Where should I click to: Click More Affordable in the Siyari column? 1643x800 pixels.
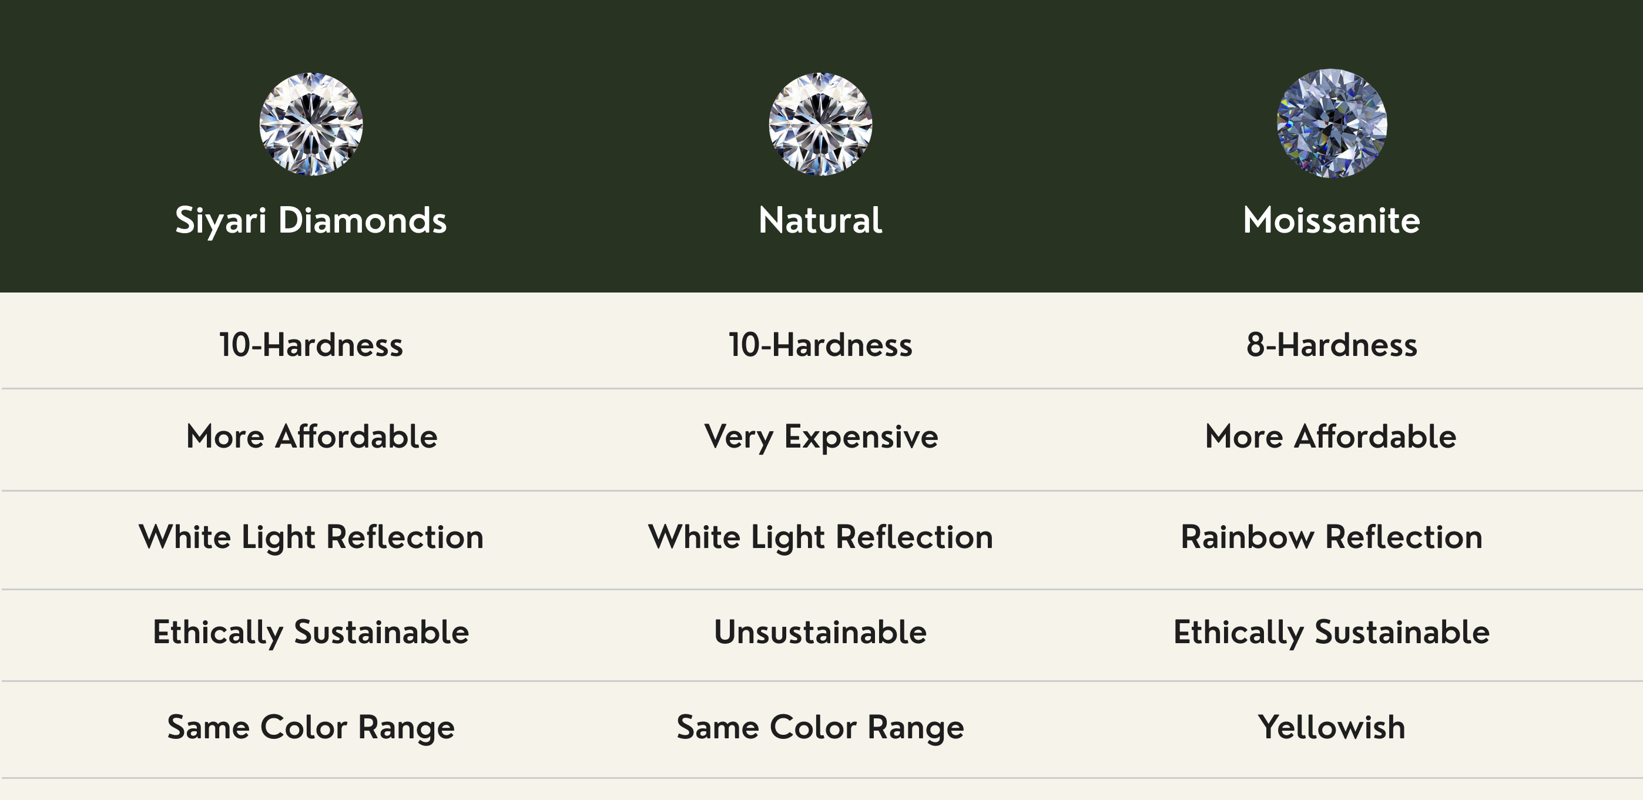(311, 436)
